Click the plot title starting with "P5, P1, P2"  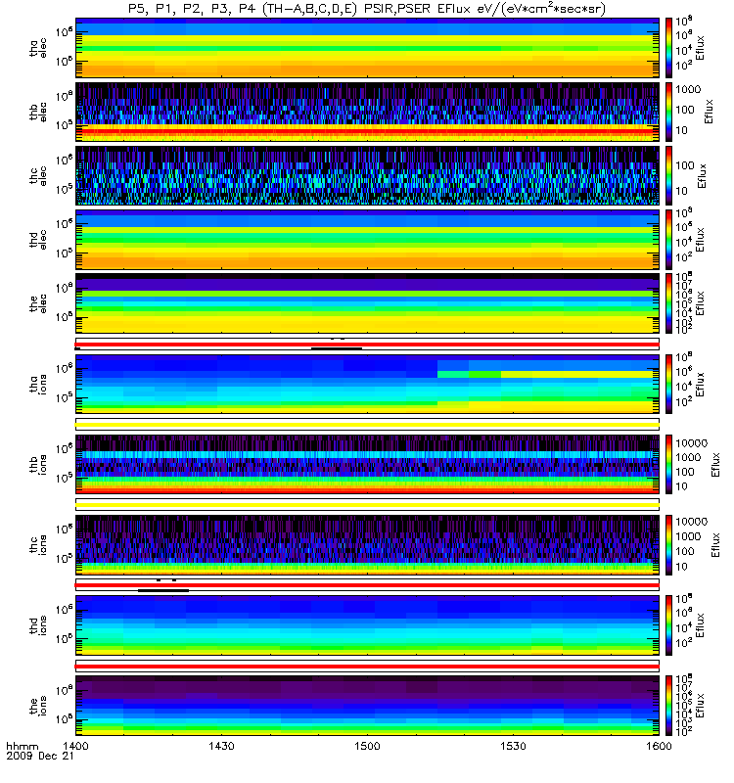367,9
